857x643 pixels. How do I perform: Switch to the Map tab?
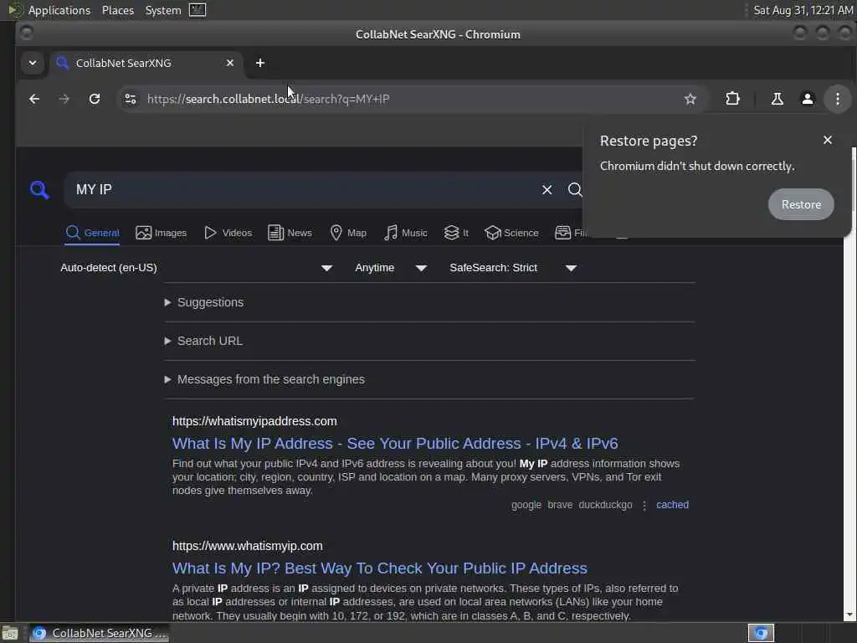pyautogui.click(x=348, y=233)
